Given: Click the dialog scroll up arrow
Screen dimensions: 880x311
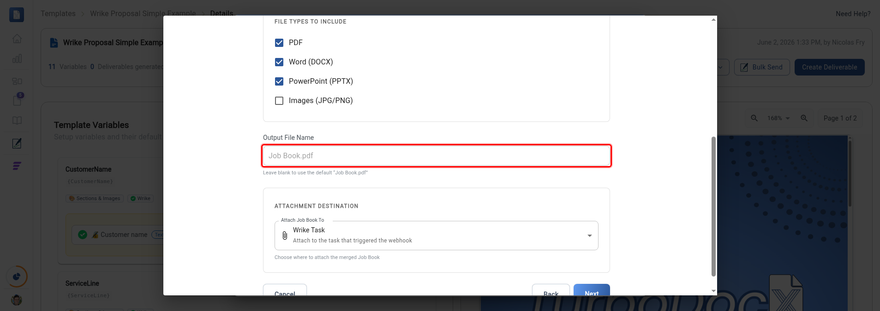Looking at the screenshot, I should pyautogui.click(x=713, y=19).
